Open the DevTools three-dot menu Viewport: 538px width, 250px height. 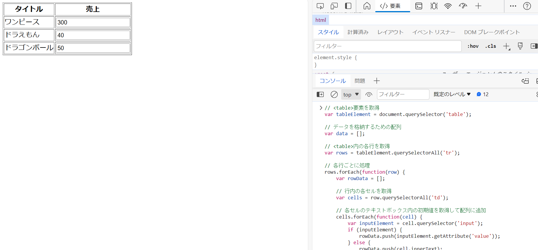(x=513, y=6)
